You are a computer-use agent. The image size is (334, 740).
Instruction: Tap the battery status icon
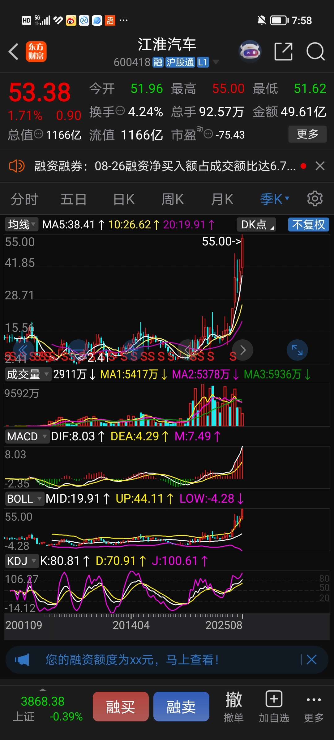(x=279, y=20)
